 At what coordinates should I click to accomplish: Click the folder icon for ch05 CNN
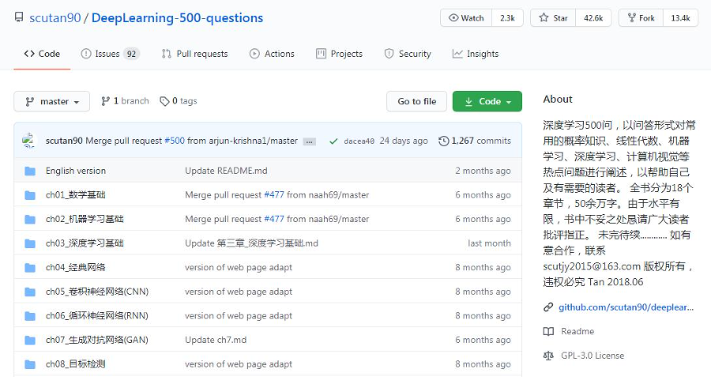click(30, 292)
